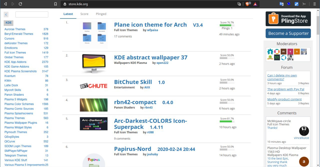Open the Google Translate extension icon
Screen dimensions: 320x167
[281, 4]
